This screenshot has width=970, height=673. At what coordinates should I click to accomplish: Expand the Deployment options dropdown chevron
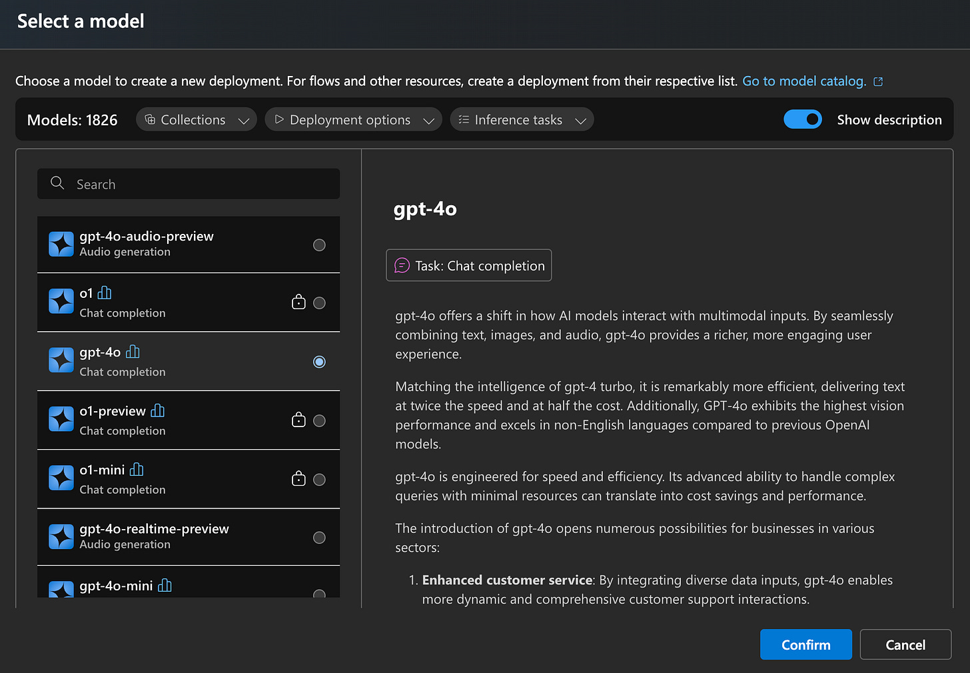(x=429, y=121)
